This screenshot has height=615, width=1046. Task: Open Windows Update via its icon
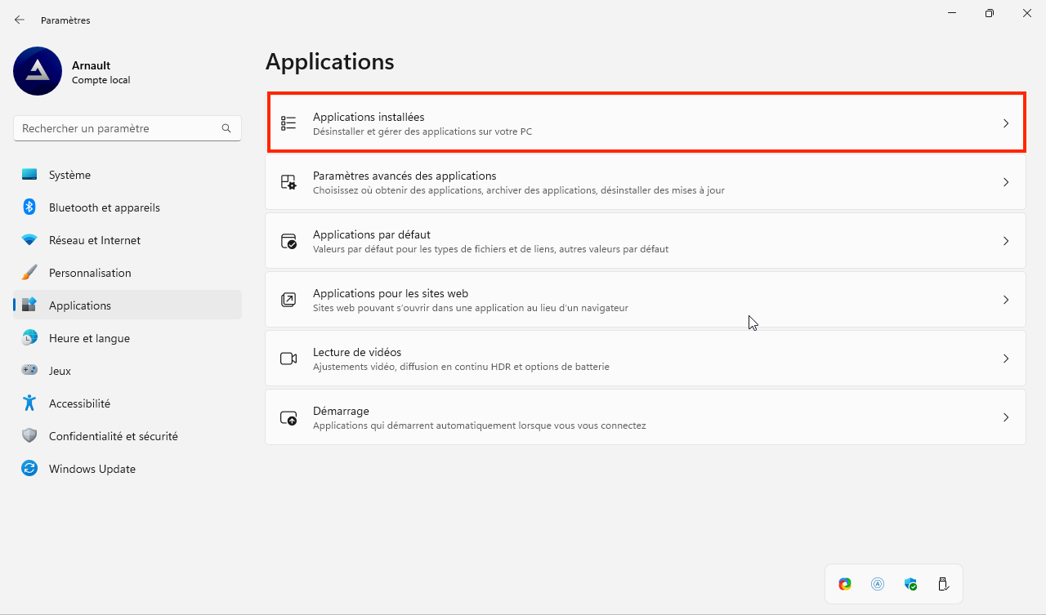pyautogui.click(x=29, y=468)
